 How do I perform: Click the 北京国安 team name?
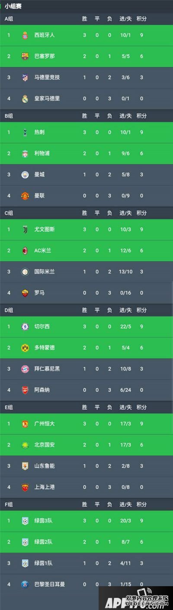[x=45, y=445]
